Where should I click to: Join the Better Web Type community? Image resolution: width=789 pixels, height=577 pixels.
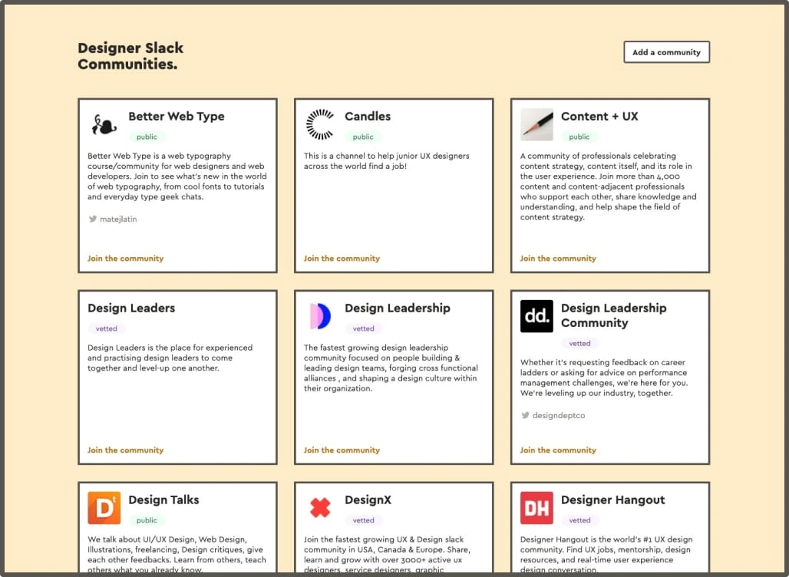tap(125, 259)
